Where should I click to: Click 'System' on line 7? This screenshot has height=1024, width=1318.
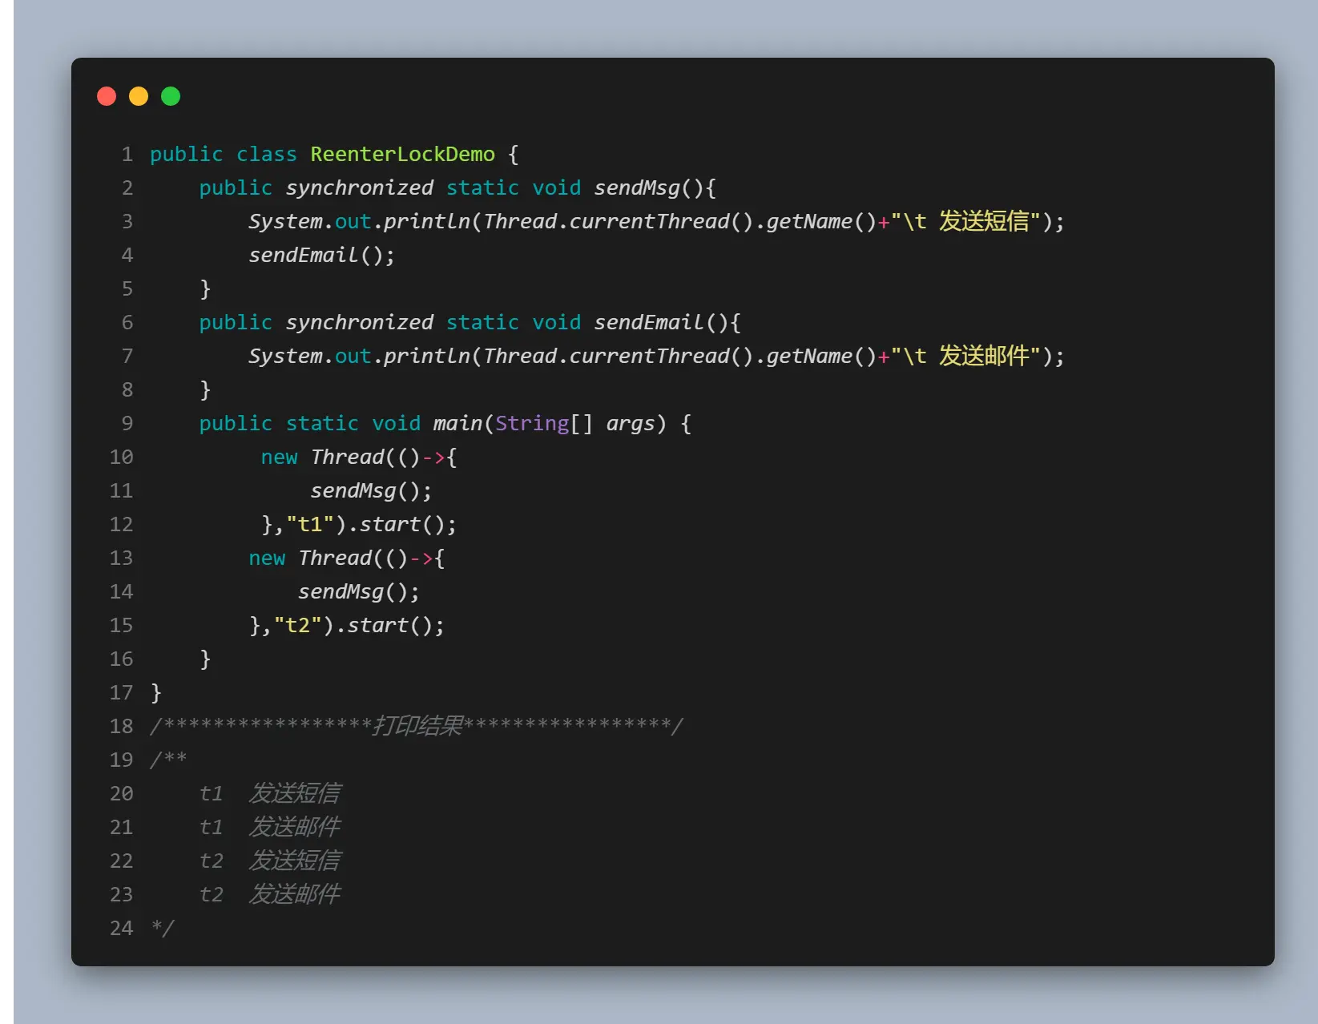point(285,356)
